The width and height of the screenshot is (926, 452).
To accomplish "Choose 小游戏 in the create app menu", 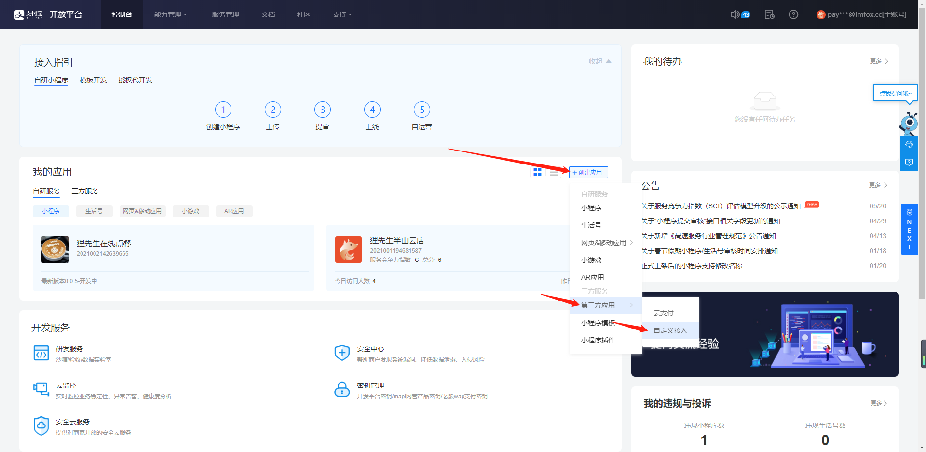I will coord(606,260).
